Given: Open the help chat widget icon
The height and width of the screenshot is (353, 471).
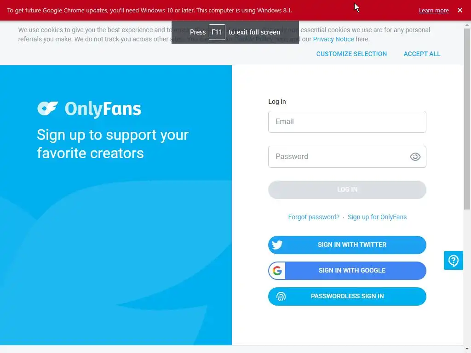Looking at the screenshot, I should [x=453, y=260].
